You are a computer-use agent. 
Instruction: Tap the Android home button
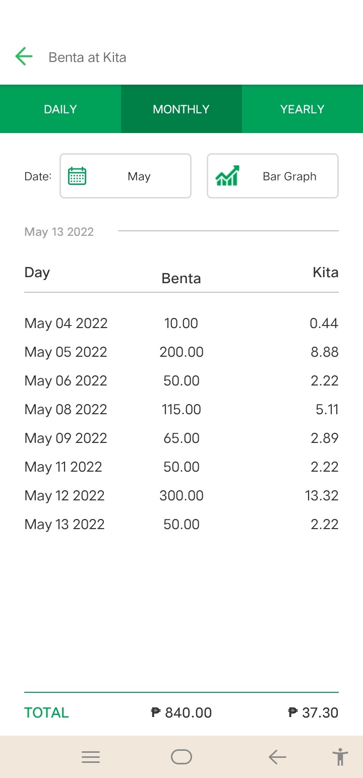click(x=181, y=757)
